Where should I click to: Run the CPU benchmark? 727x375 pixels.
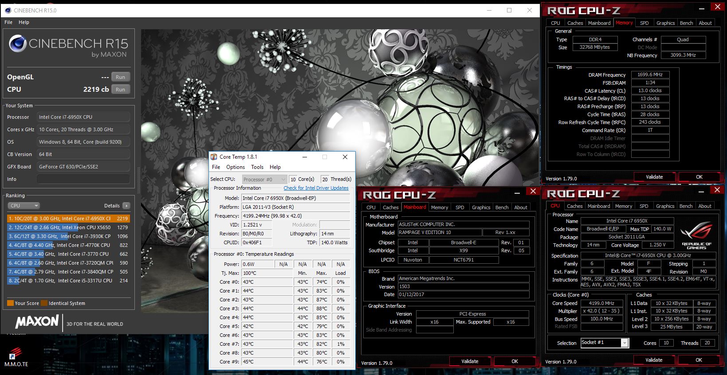click(121, 90)
